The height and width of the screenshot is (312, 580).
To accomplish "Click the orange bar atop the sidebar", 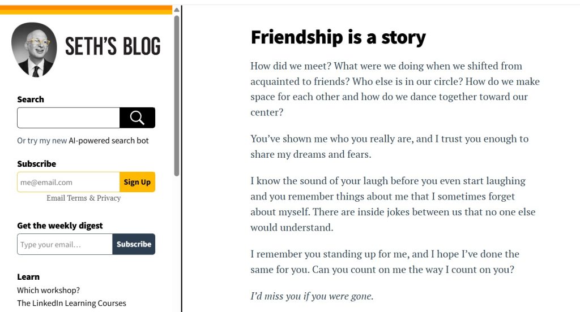I will coord(86,10).
